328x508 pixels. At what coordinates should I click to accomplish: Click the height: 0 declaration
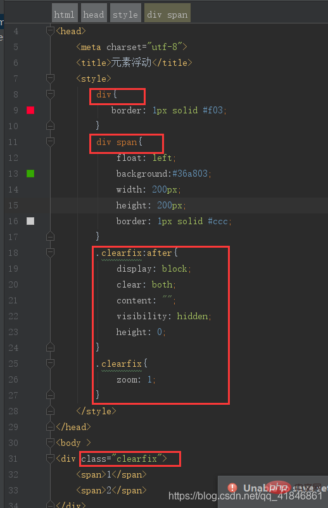[141, 332]
